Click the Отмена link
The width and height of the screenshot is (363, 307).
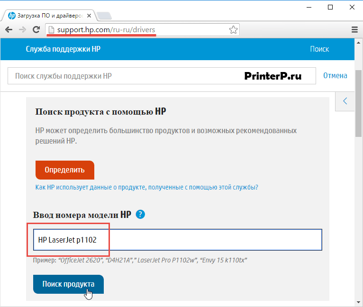click(x=335, y=75)
